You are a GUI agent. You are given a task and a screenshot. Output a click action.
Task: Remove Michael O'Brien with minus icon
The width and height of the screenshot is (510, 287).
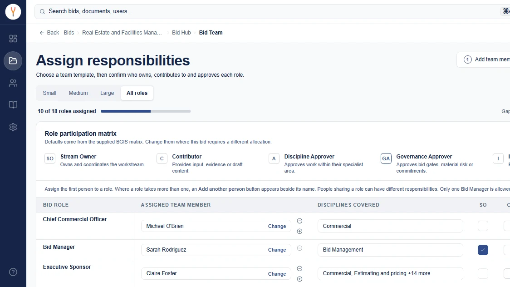coord(299,221)
